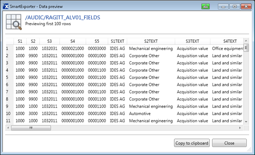
Task: Click cell 1032031 in row 1
Action: (x=50, y=49)
